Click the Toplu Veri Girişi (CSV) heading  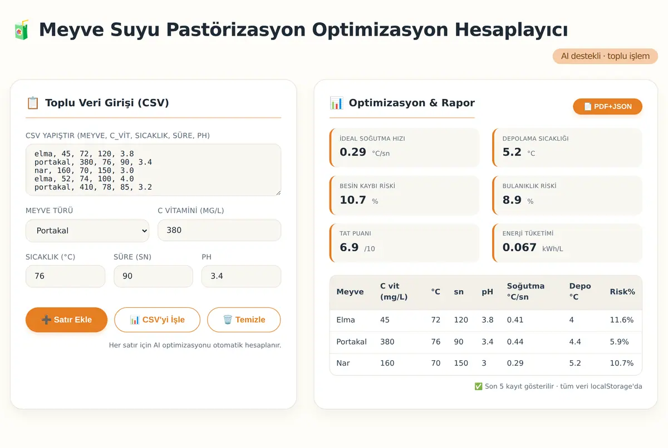click(107, 103)
